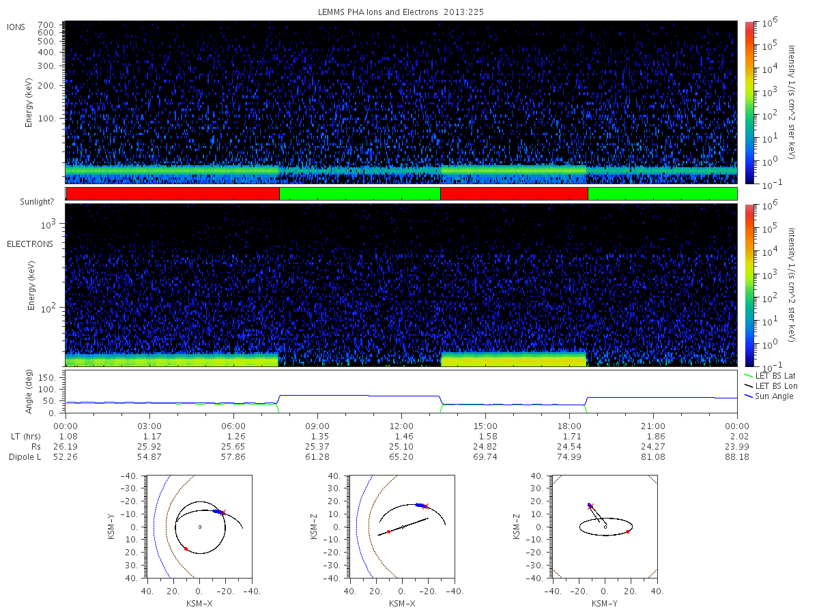This screenshot has width=819, height=614.
Task: Click the first red segment of the Sunlight bar
Action: point(173,194)
